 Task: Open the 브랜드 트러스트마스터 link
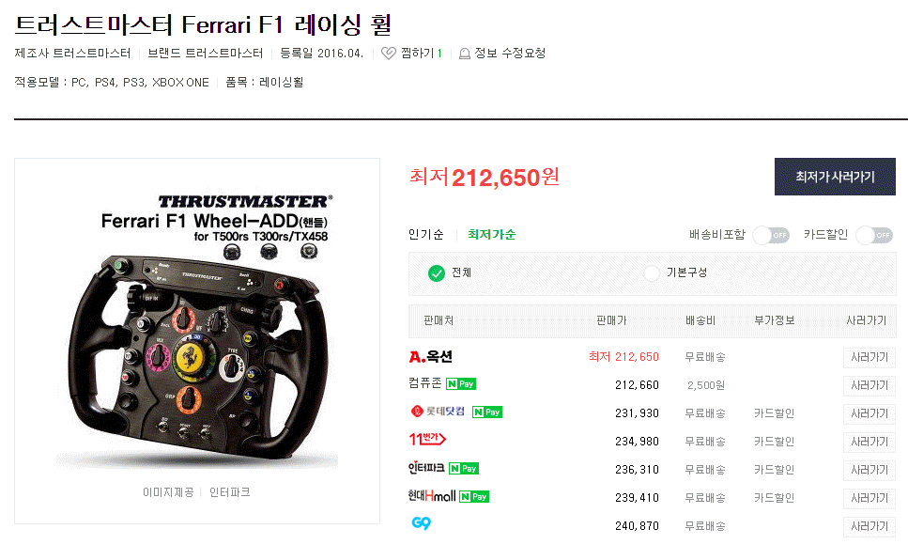click(x=205, y=54)
